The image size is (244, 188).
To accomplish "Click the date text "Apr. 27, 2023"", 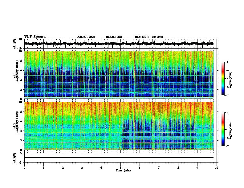I will 86,37.
